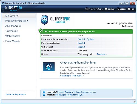
Task: Click 'Trial, 30 days left' license text
Action: coord(85,54)
